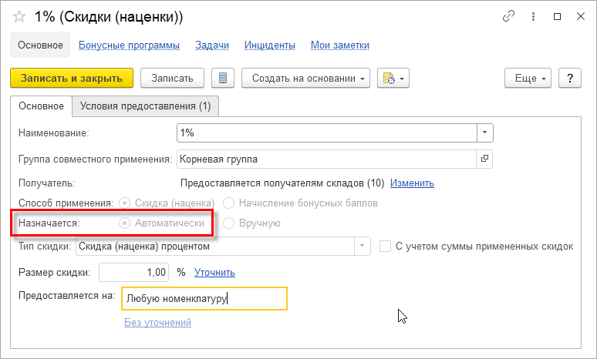Image resolution: width=597 pixels, height=359 pixels.
Task: Click the document-with-clock icon button
Action: (392, 78)
